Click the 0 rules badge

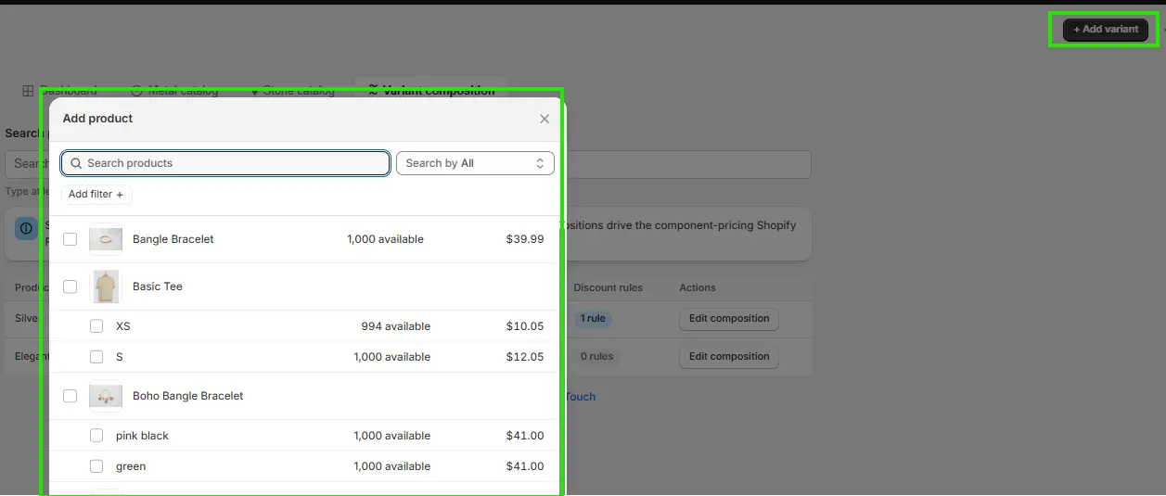tap(596, 357)
